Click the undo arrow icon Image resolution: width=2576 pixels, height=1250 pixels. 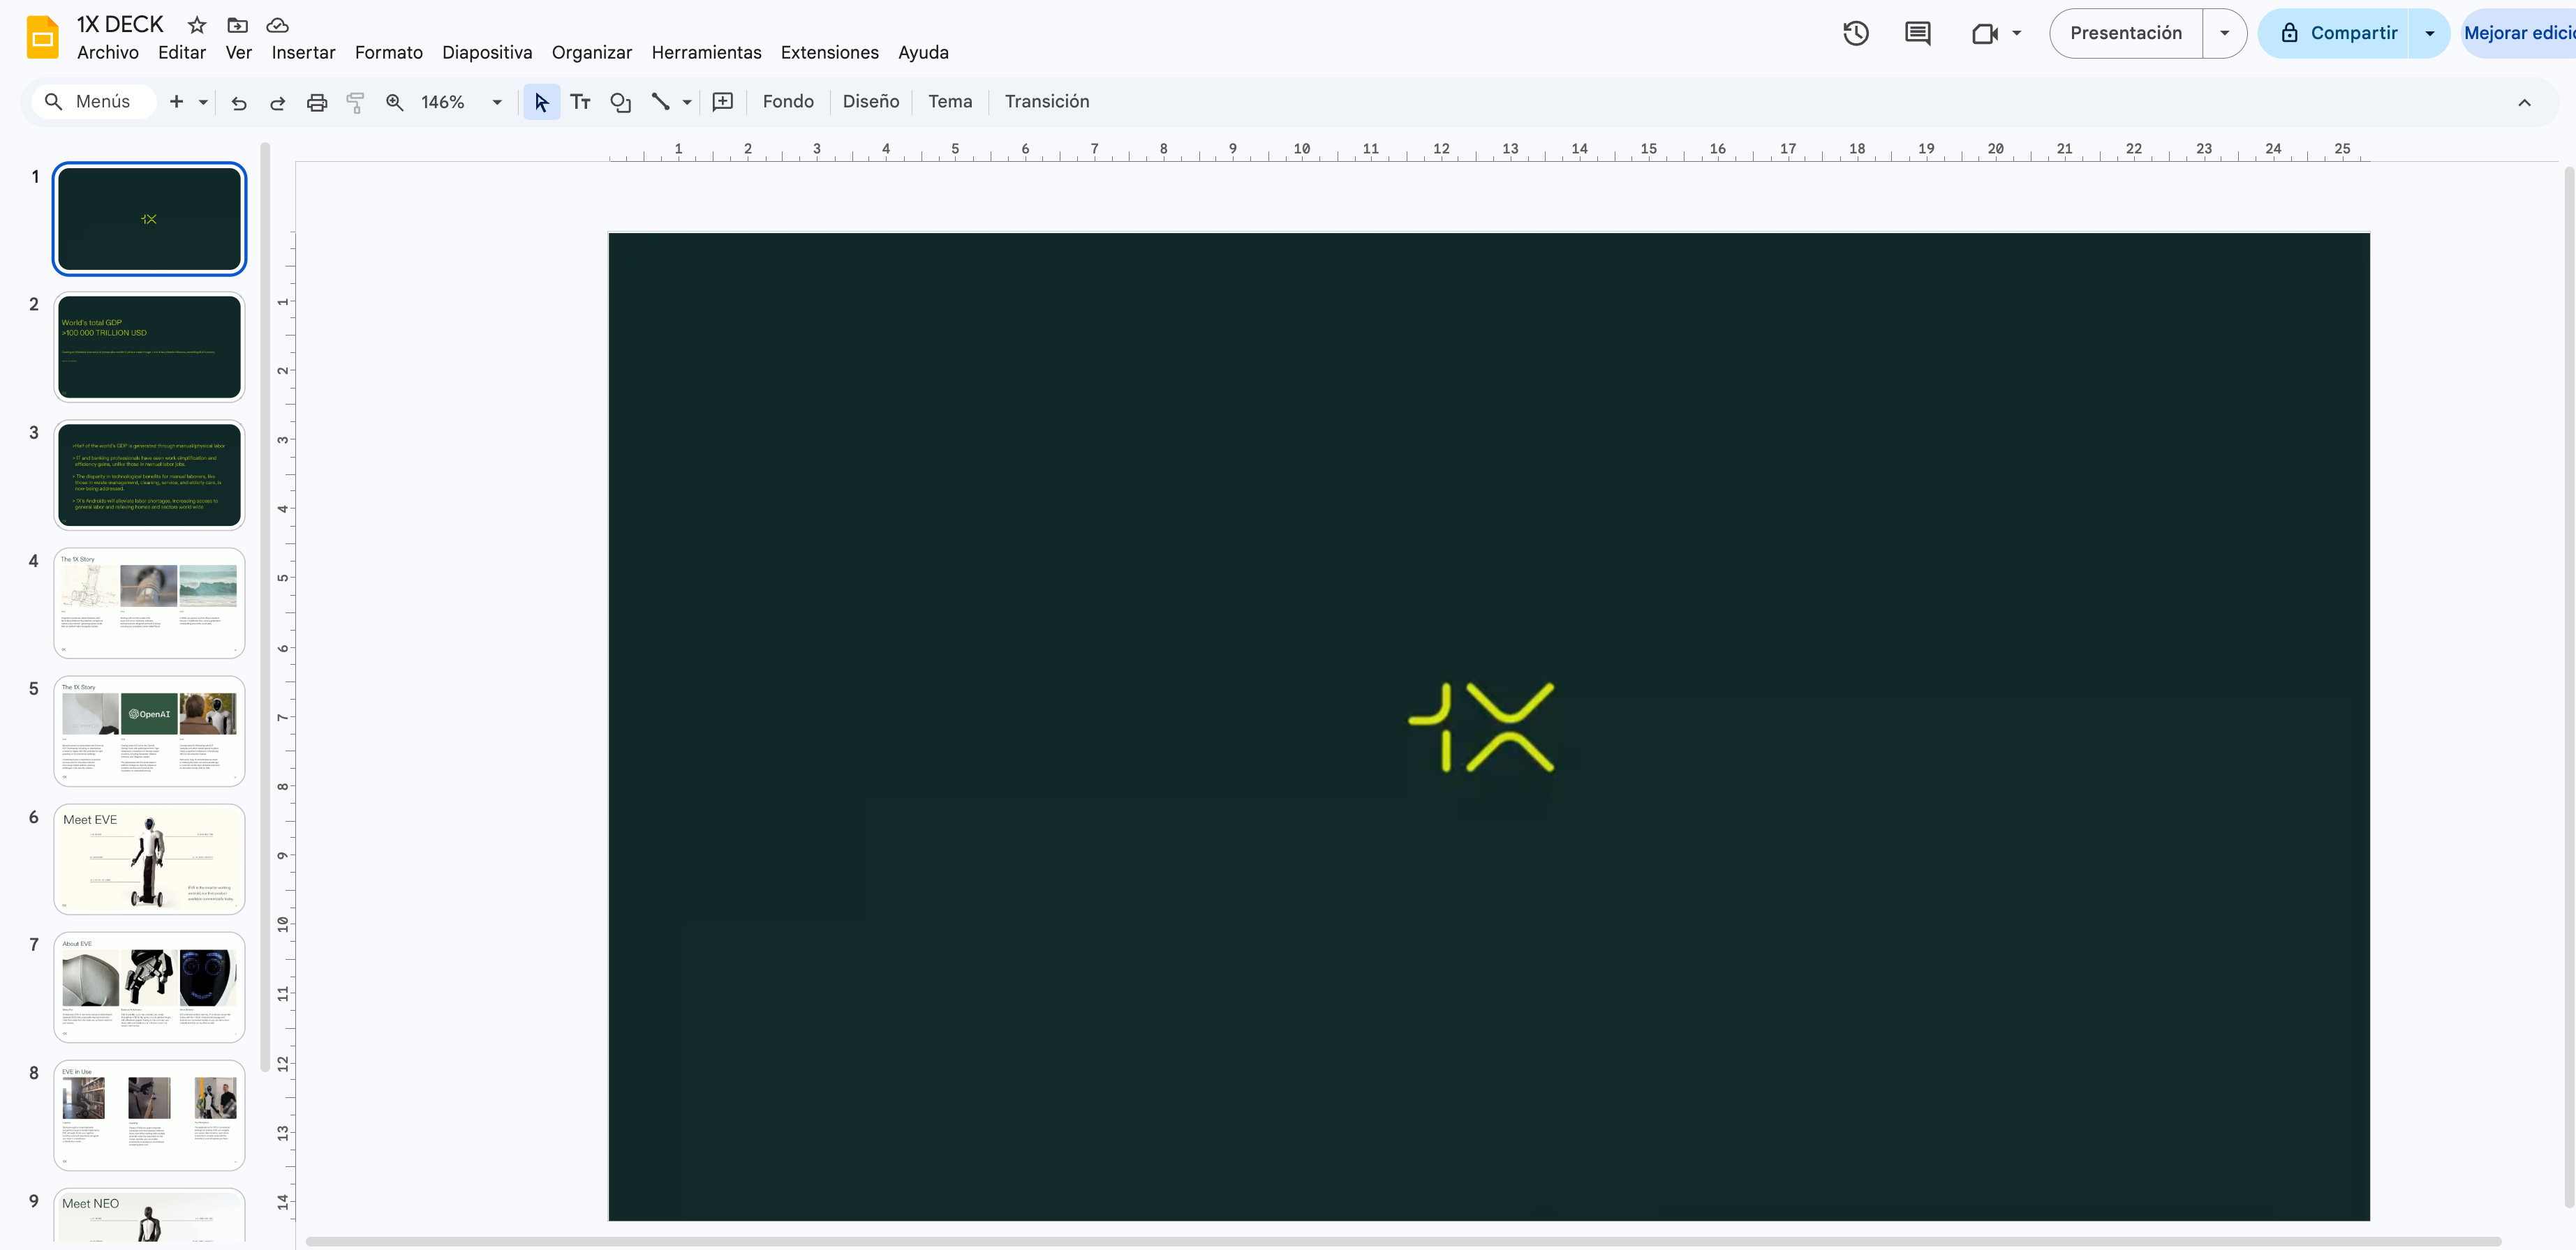click(x=238, y=102)
